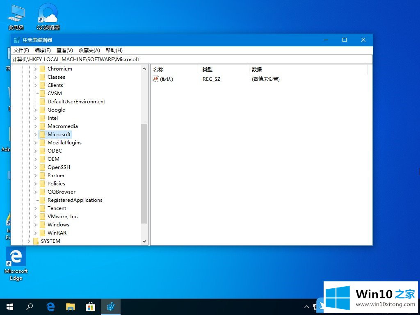Expand the Intel key
The height and width of the screenshot is (315, 420).
pyautogui.click(x=35, y=118)
